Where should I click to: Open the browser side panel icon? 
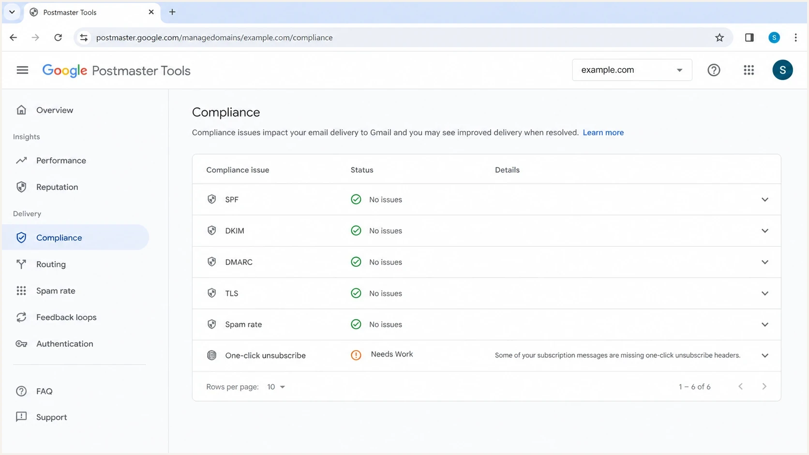click(x=749, y=38)
